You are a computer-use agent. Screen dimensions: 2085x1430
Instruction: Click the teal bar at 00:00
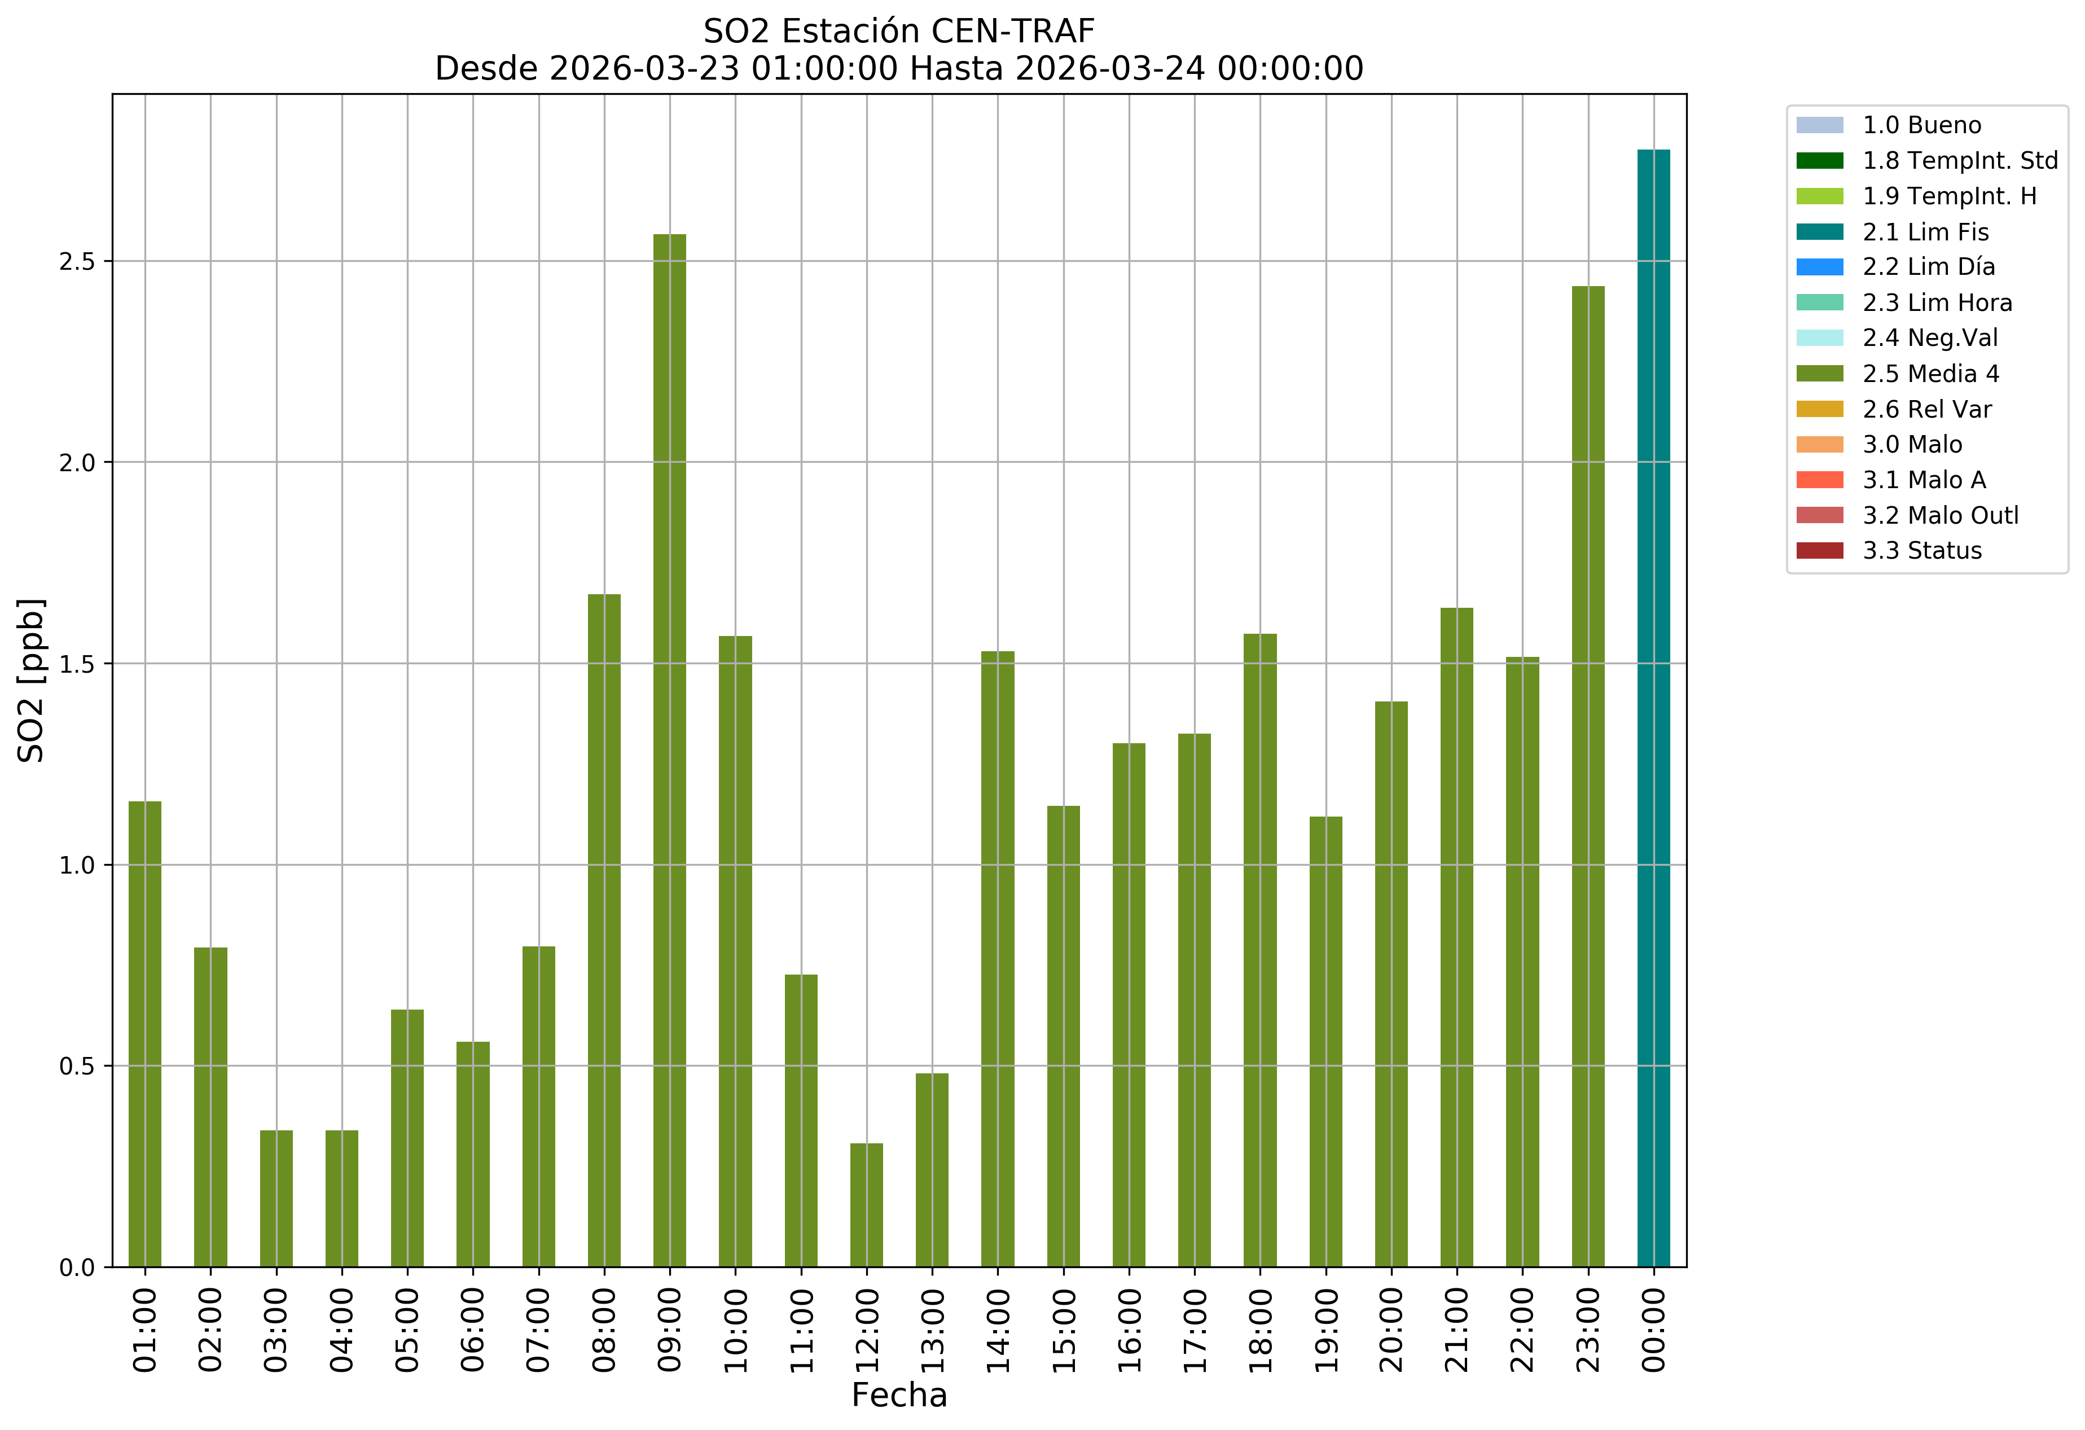[x=1653, y=709]
